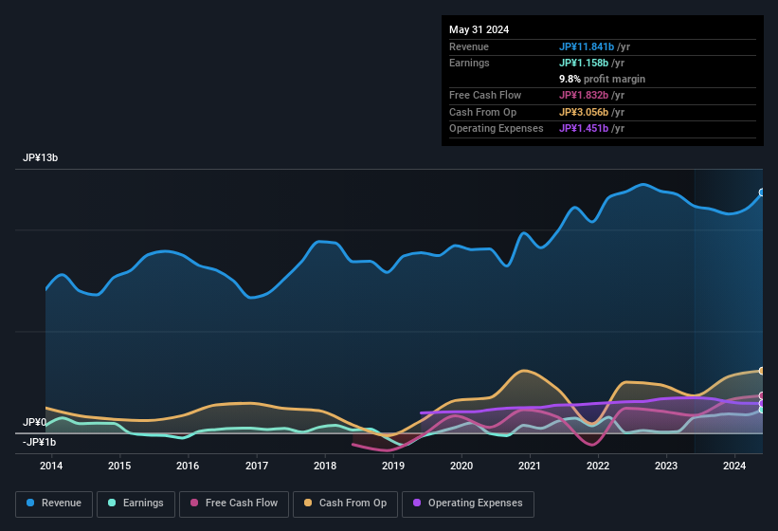Screen dimensions: 778x531
Task: Click the JP¥13b y-axis label
Action: [40, 157]
